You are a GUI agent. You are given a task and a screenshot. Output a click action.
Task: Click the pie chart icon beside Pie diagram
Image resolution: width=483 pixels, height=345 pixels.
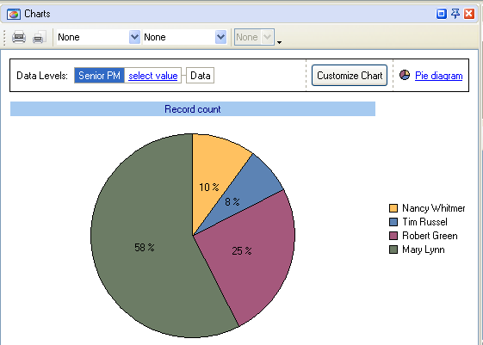click(x=405, y=75)
